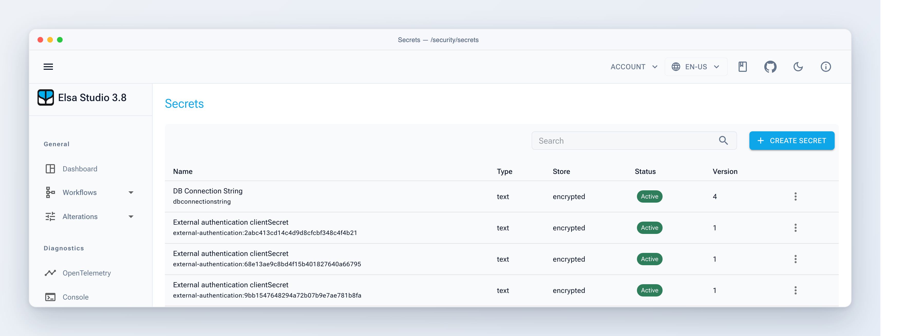
Task: Click the Create Secret button
Action: (792, 141)
